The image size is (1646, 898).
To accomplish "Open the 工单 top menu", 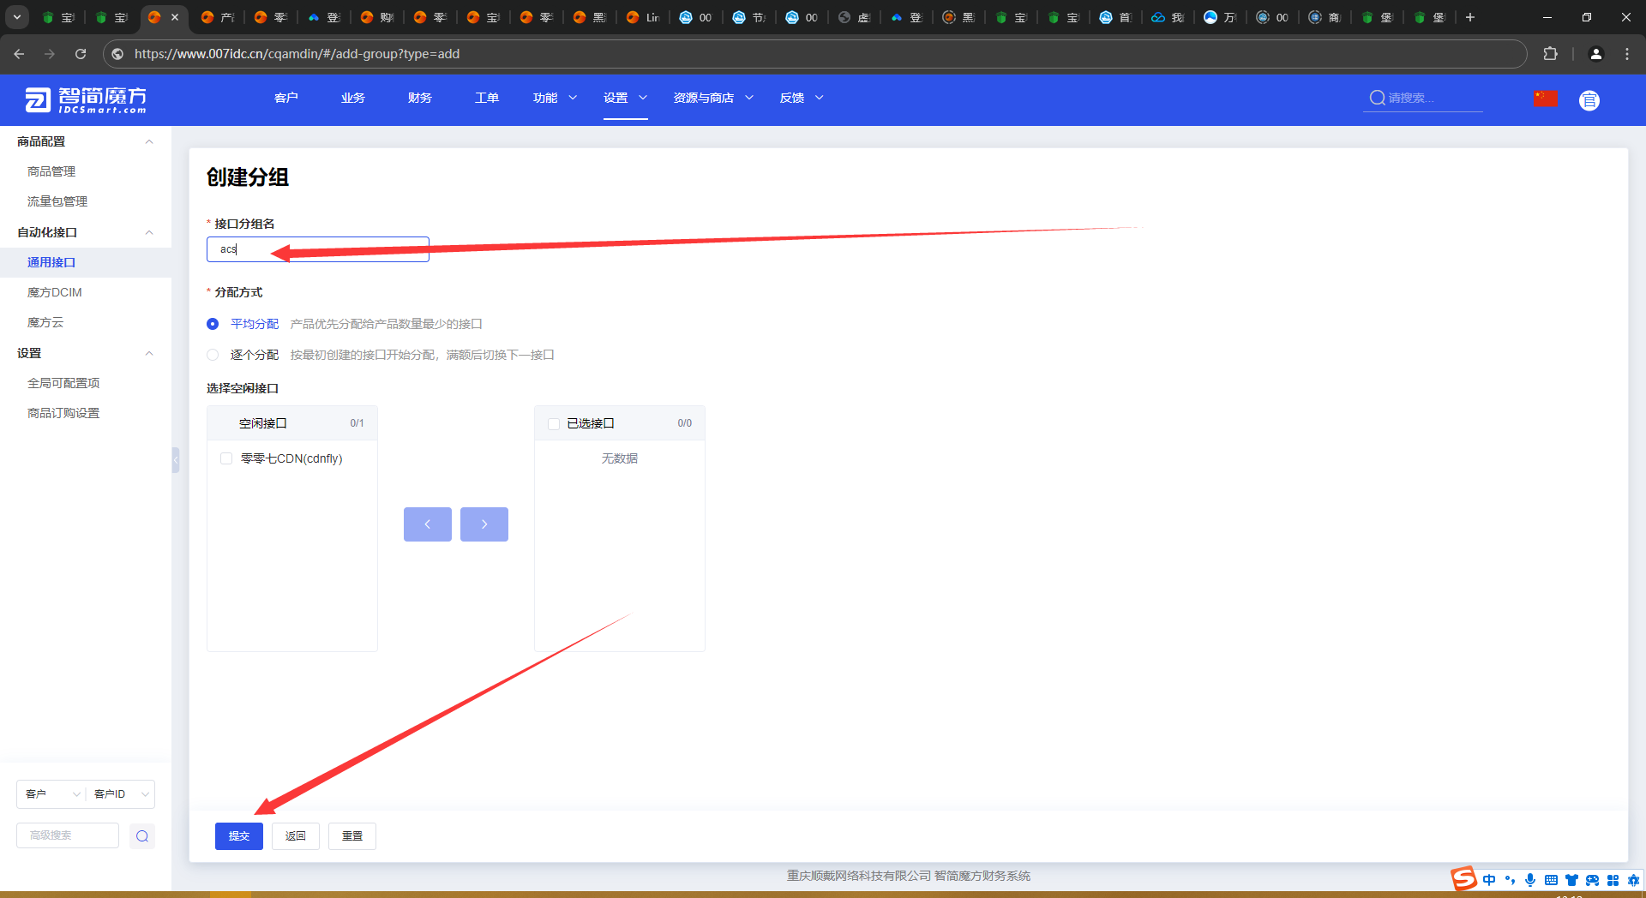I will pos(487,98).
